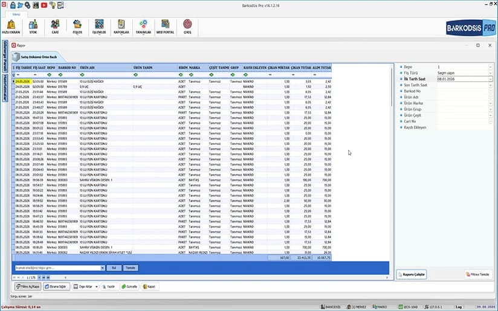Viewport: 498px width, 311px height.
Task: Go to next page in record navigator
Action: click(x=39, y=277)
